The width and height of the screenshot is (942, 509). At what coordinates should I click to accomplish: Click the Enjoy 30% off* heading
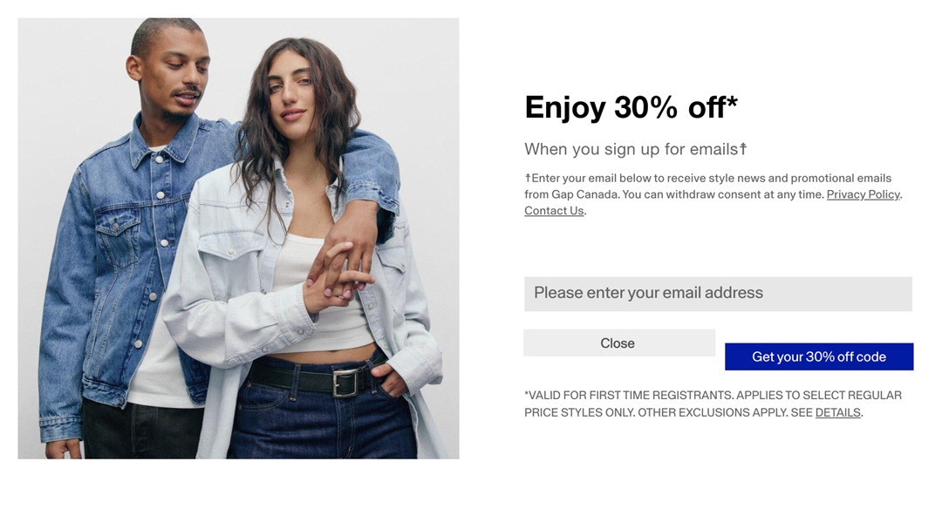[631, 108]
